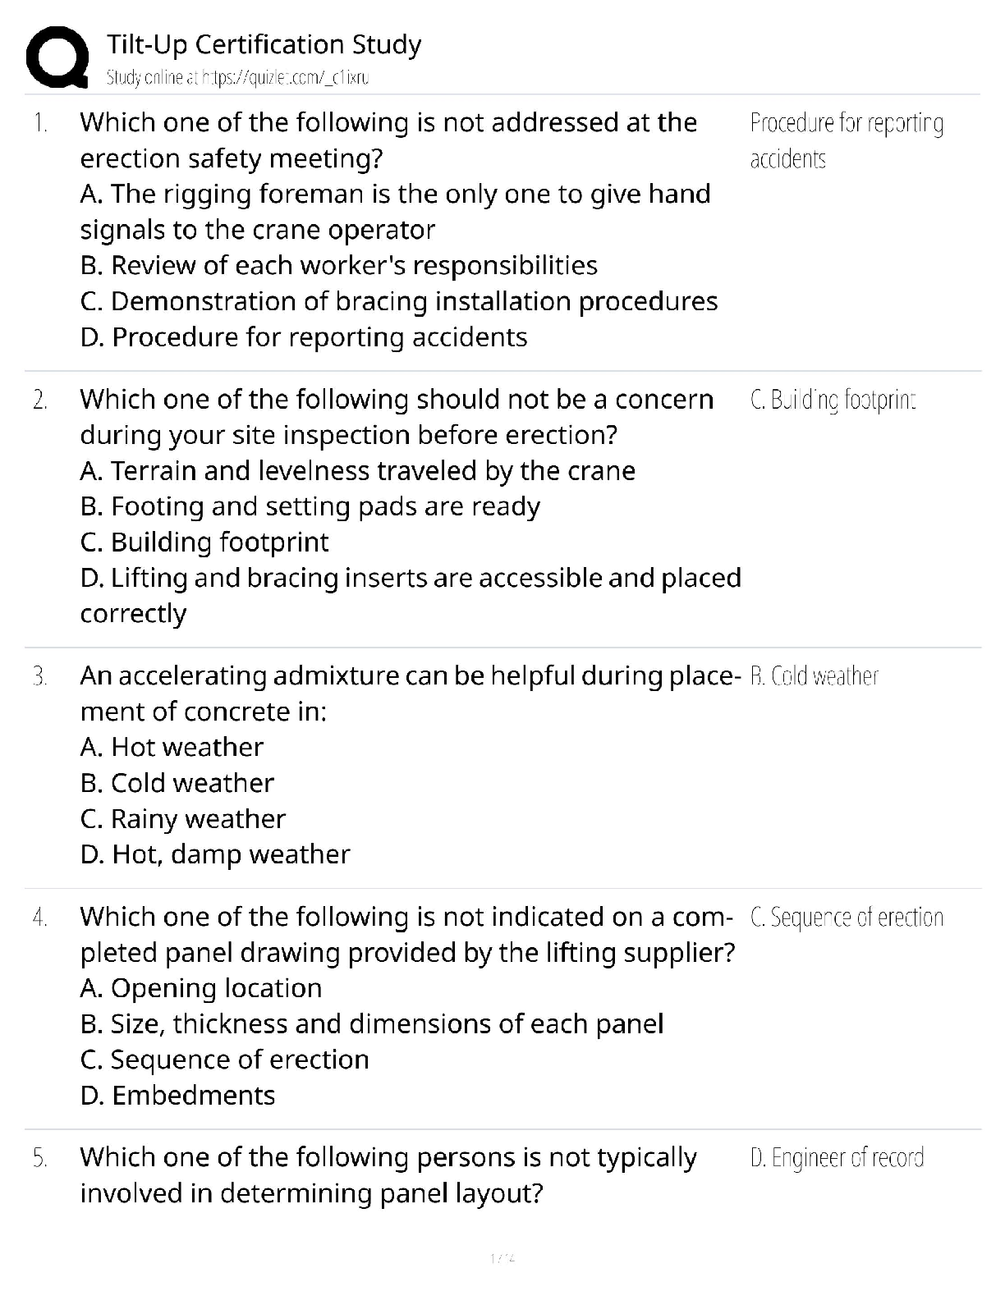The image size is (1005, 1300).
Task: Select option D Procedure for reporting accidents
Action: [304, 337]
